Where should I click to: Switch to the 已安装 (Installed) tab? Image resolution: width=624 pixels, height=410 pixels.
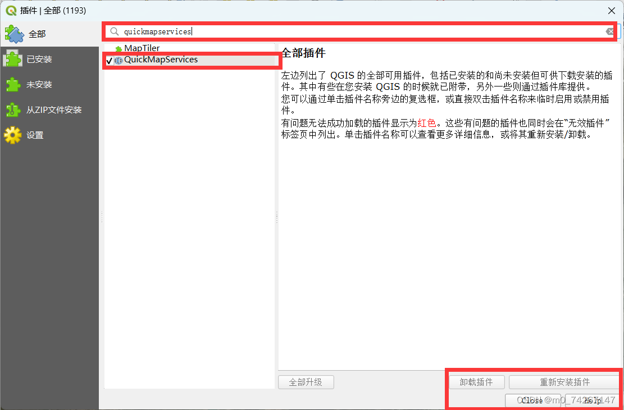(49, 60)
